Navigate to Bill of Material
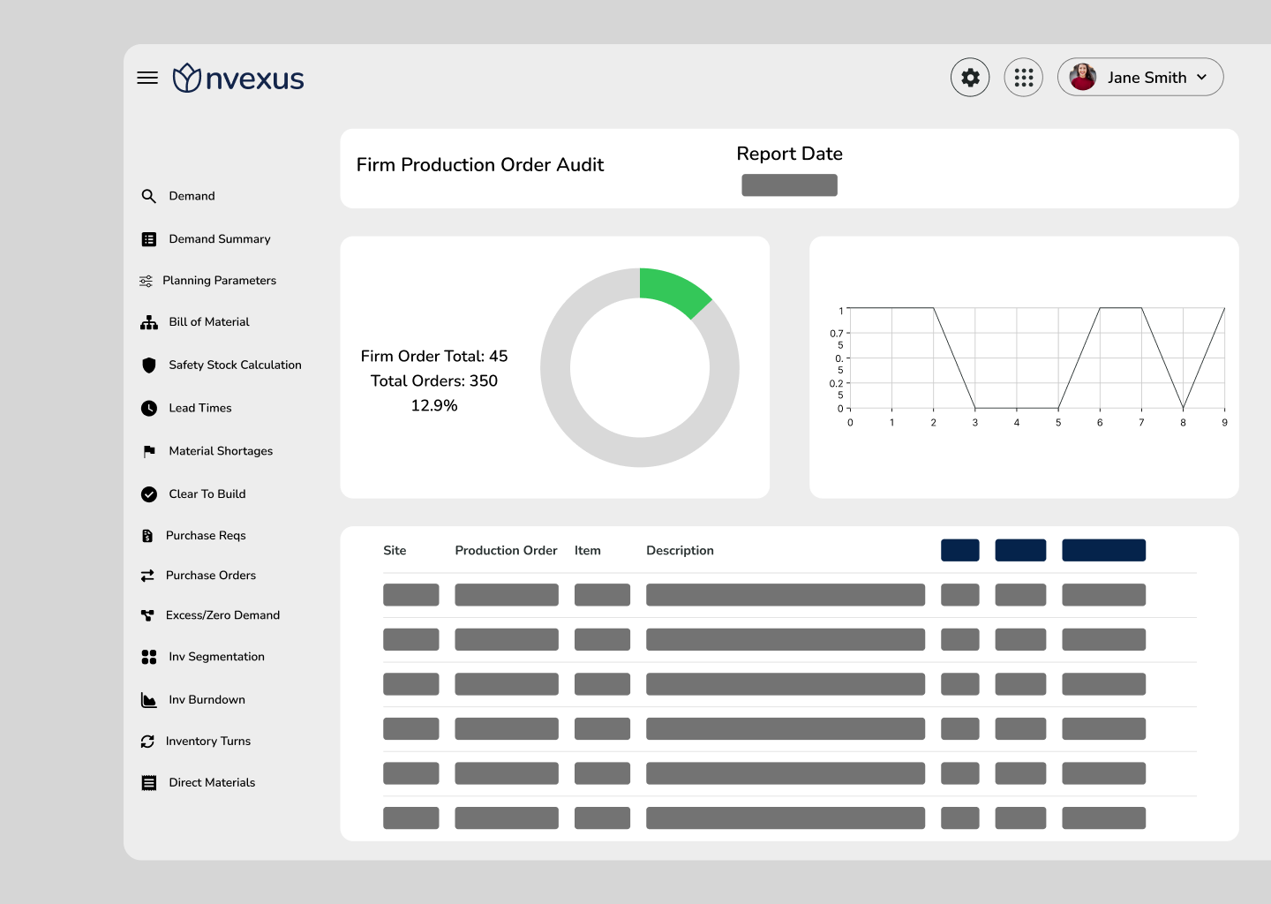This screenshot has width=1271, height=904. click(x=209, y=322)
